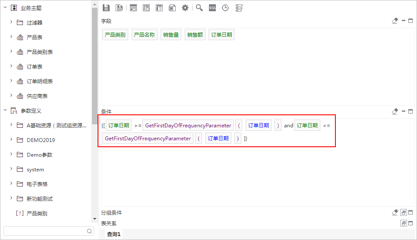This screenshot has height=240, width=417.
Task: Click the clock schedule icon
Action: [225, 8]
